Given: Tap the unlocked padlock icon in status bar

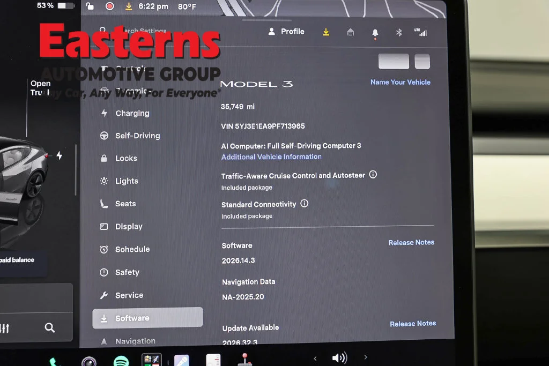Looking at the screenshot, I should pos(90,6).
